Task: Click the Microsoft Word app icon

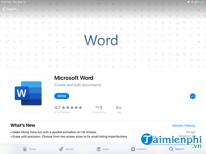Action: 30,93
